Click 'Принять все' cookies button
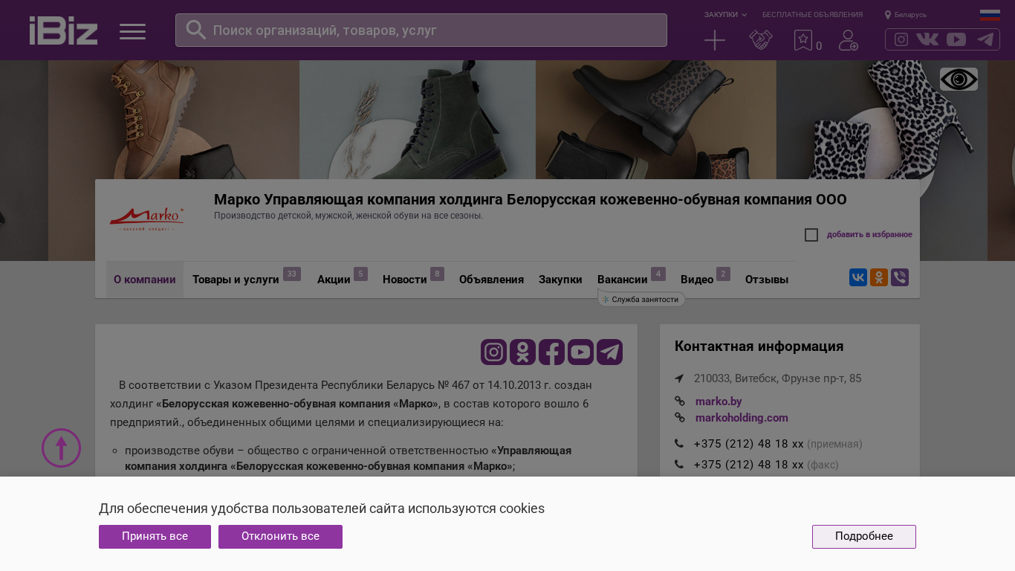 (155, 537)
